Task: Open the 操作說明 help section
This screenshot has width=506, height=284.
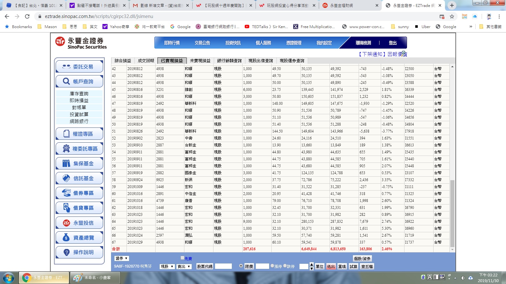Action: (79, 252)
